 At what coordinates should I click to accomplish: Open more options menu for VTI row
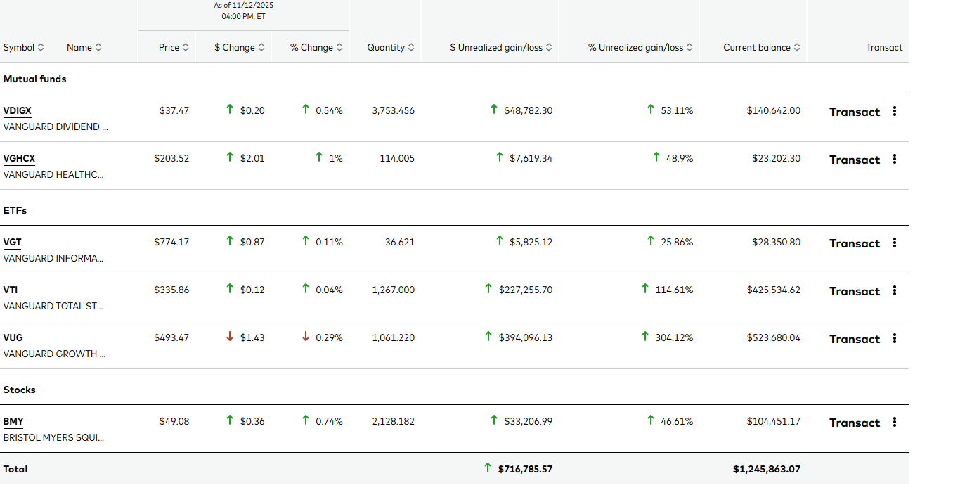[895, 290]
